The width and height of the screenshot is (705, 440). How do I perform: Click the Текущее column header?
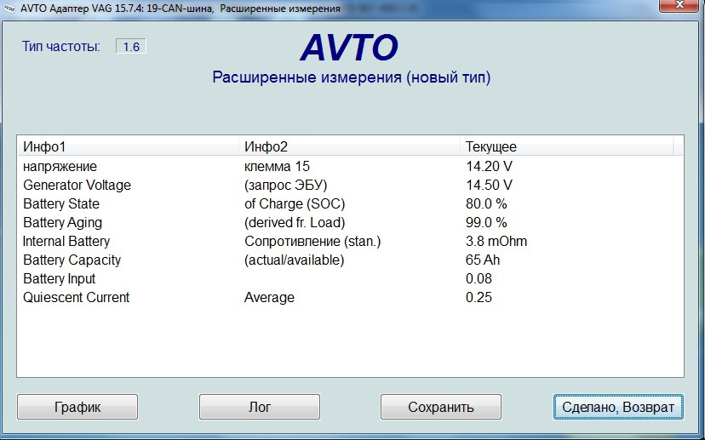pos(566,146)
